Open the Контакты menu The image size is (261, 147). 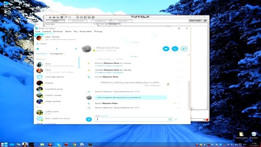tap(46, 31)
